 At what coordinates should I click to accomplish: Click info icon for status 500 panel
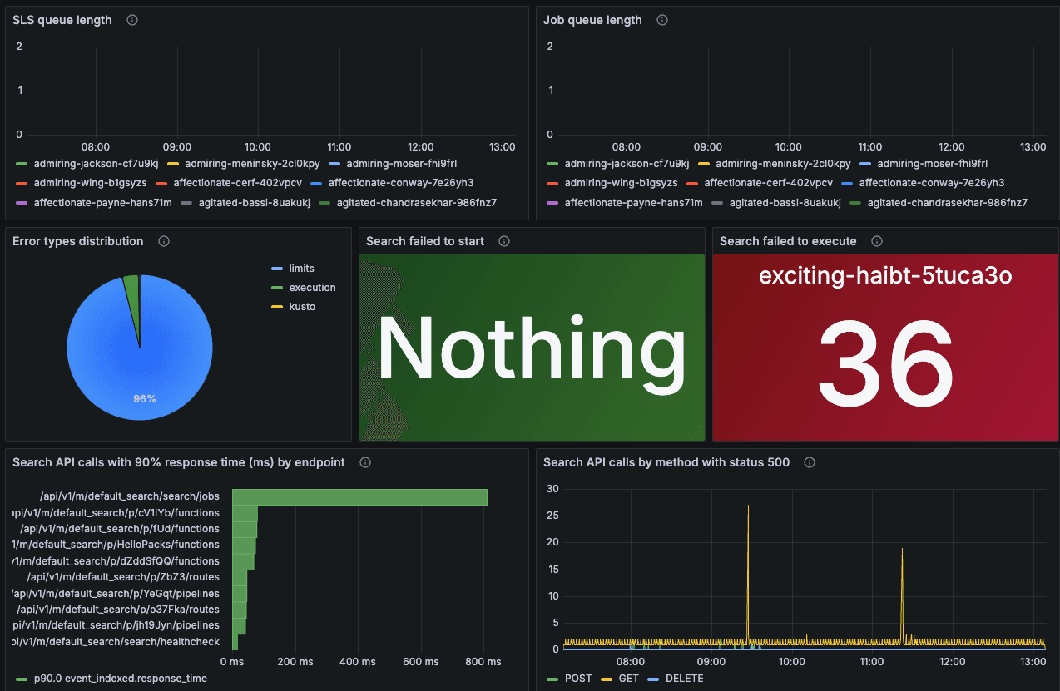click(810, 462)
